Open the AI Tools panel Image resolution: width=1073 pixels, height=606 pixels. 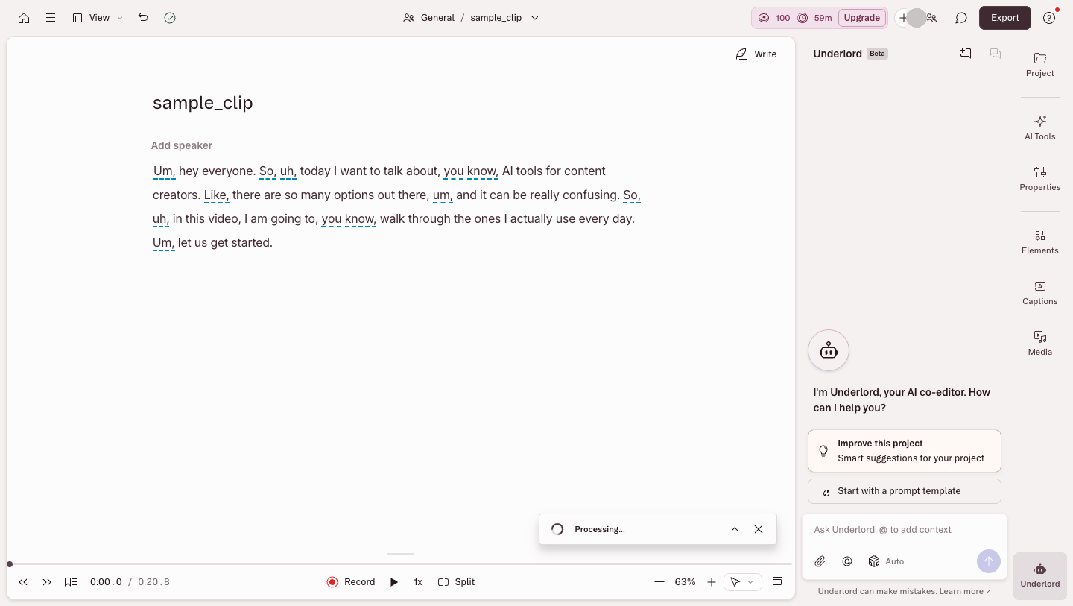tap(1039, 127)
